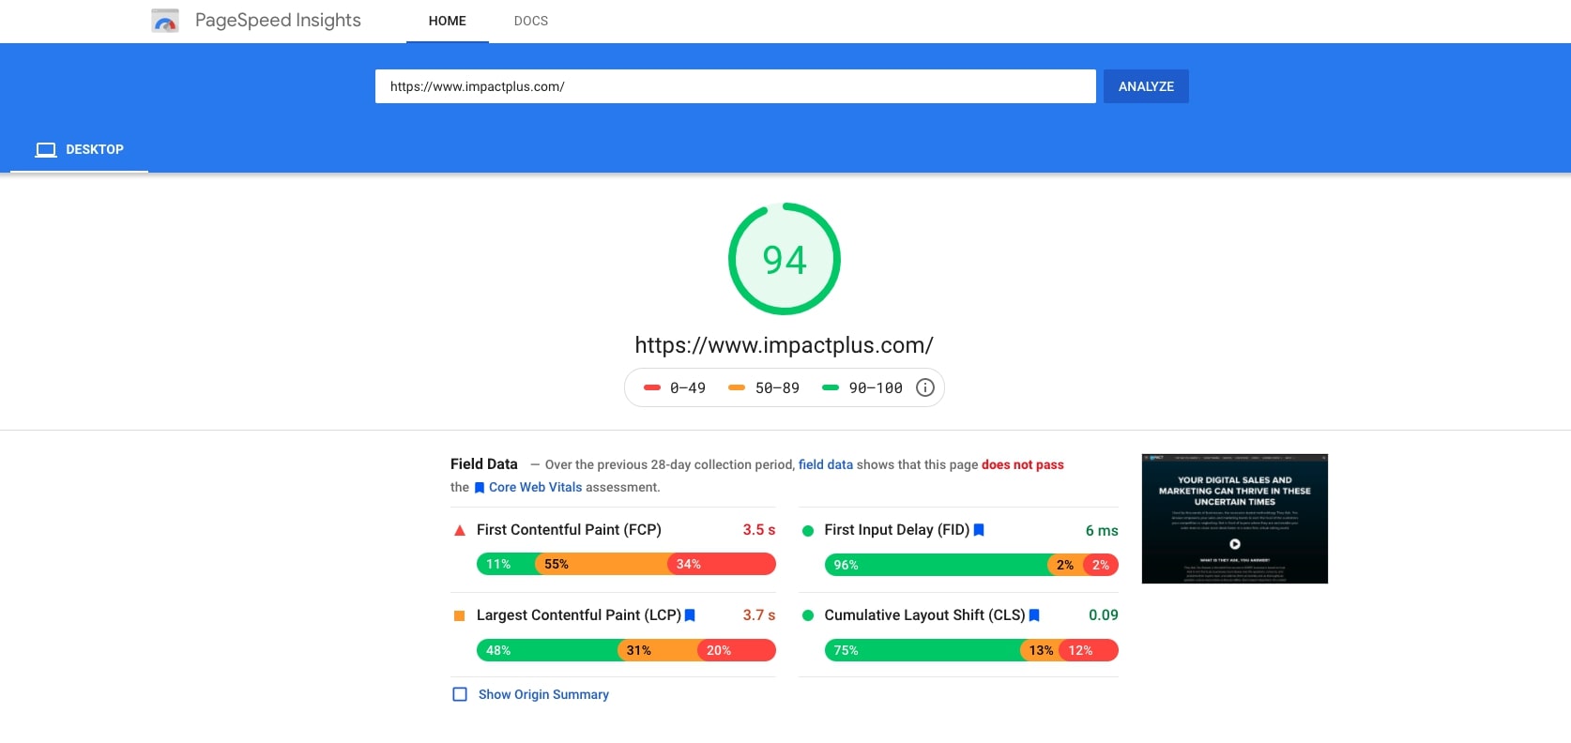
Task: Click the CLS 12% red bar segment
Action: pos(1089,650)
